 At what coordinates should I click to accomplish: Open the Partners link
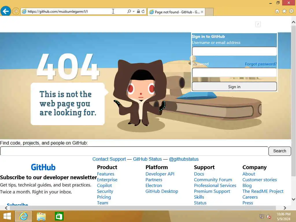[x=154, y=180]
